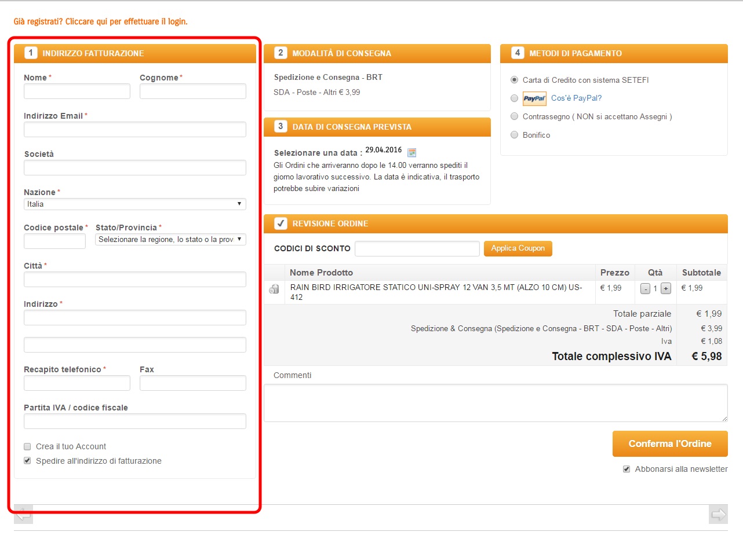Viewport: 743px width, 539px height.
Task: Expand the Stato/Provincia dropdown
Action: pyautogui.click(x=170, y=239)
